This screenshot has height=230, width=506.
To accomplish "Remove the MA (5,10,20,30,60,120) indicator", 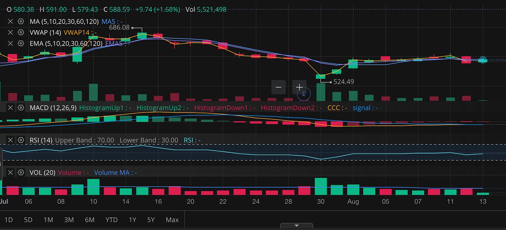I will tap(10, 22).
